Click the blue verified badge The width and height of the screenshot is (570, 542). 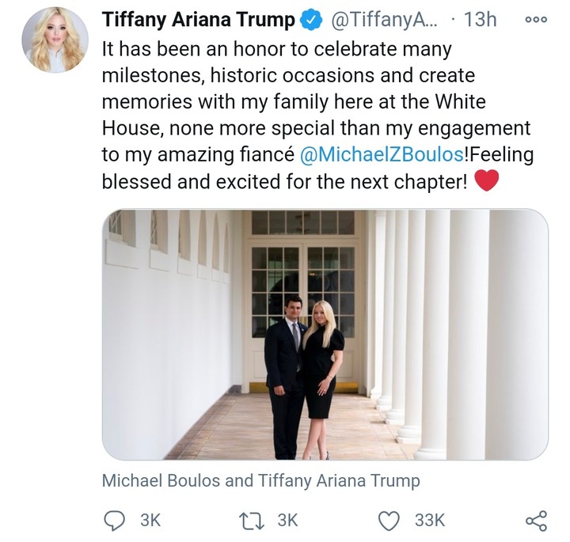(310, 21)
